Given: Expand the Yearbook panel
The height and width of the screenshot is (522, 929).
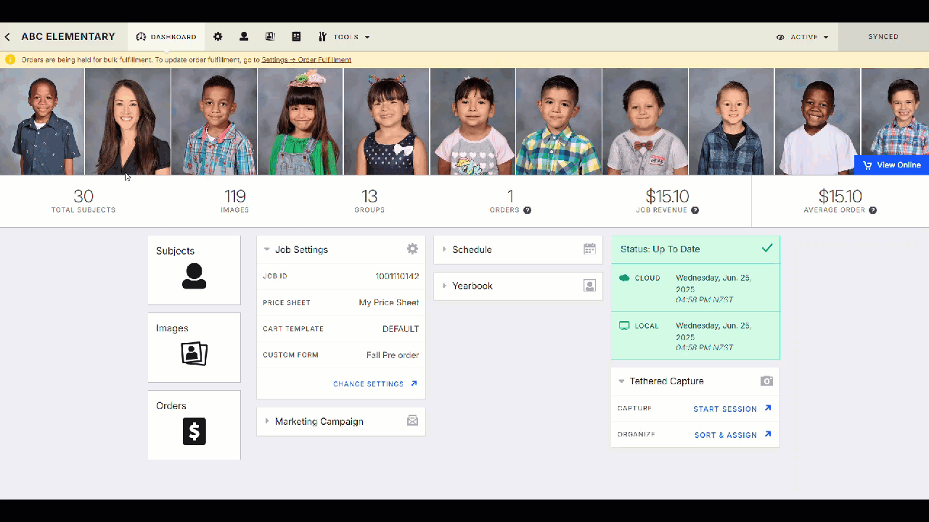Looking at the screenshot, I should [444, 286].
